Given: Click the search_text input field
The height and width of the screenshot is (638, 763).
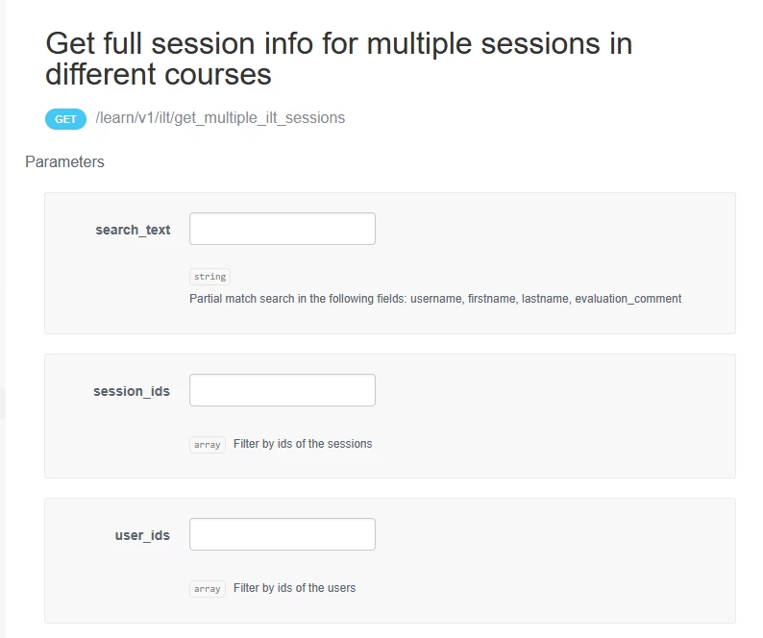Looking at the screenshot, I should (x=282, y=230).
